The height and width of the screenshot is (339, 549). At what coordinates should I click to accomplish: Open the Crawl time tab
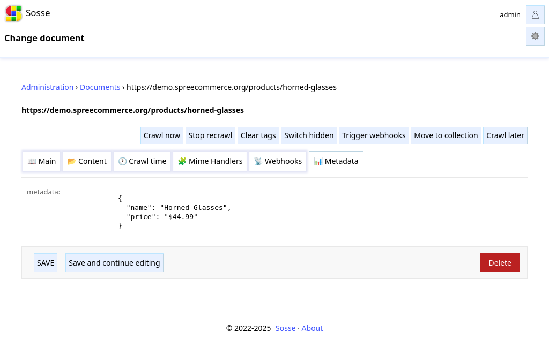click(142, 161)
